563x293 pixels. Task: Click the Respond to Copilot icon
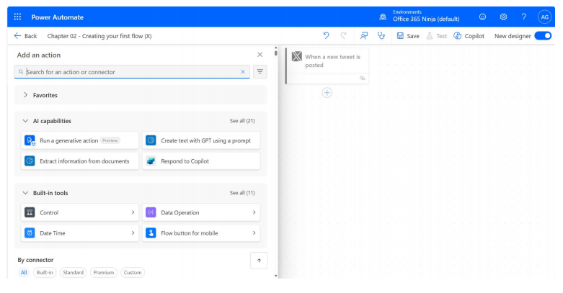151,161
